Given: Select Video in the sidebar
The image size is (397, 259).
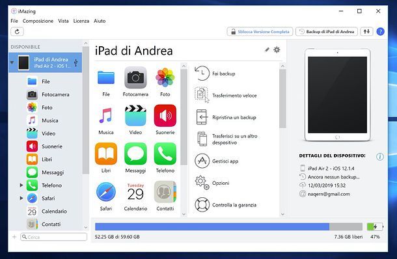Looking at the screenshot, I should pos(49,133).
